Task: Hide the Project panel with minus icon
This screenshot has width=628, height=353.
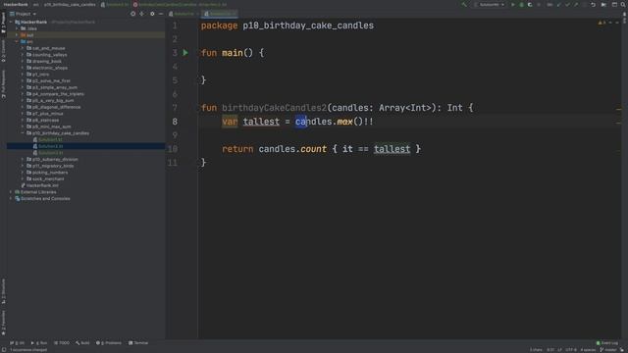Action: (161, 14)
